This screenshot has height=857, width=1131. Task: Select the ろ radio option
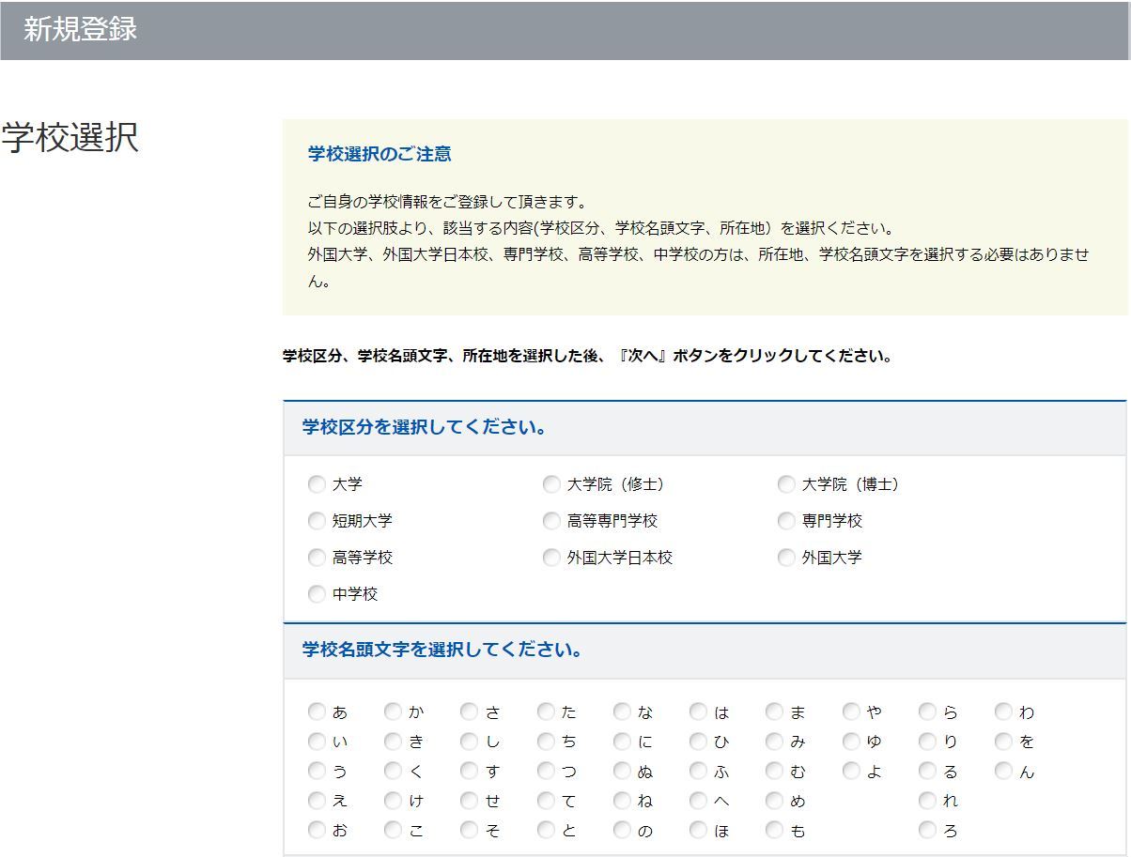(x=927, y=830)
